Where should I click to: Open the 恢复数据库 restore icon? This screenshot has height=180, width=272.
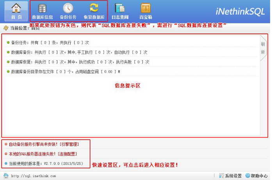pos(94,11)
